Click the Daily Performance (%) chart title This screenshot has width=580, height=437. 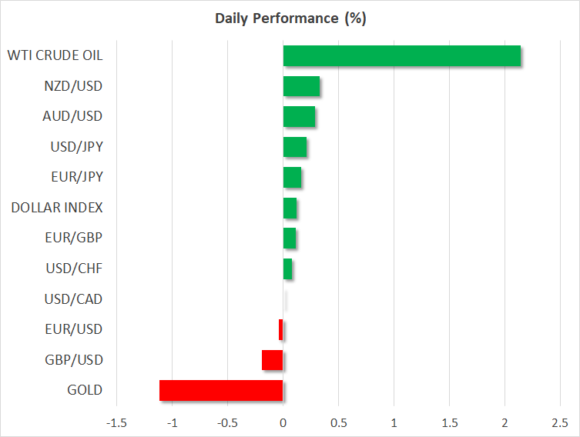[290, 19]
